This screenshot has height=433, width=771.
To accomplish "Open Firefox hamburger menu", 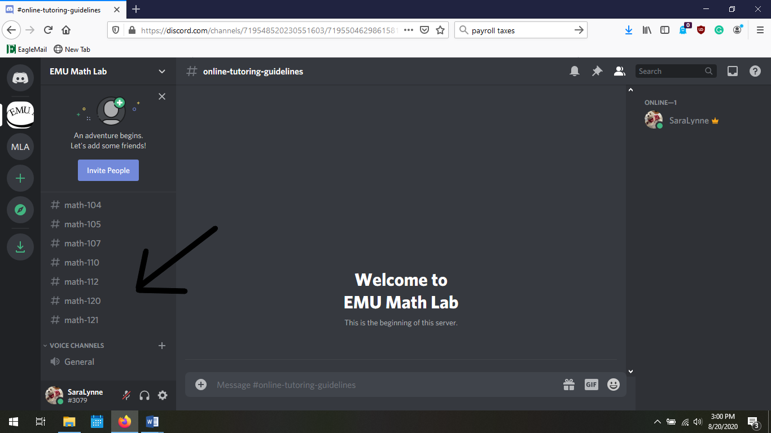I will tap(760, 30).
